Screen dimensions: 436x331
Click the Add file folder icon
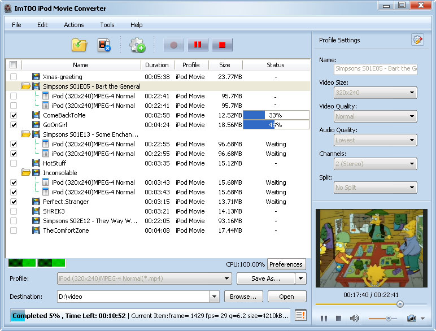point(80,45)
